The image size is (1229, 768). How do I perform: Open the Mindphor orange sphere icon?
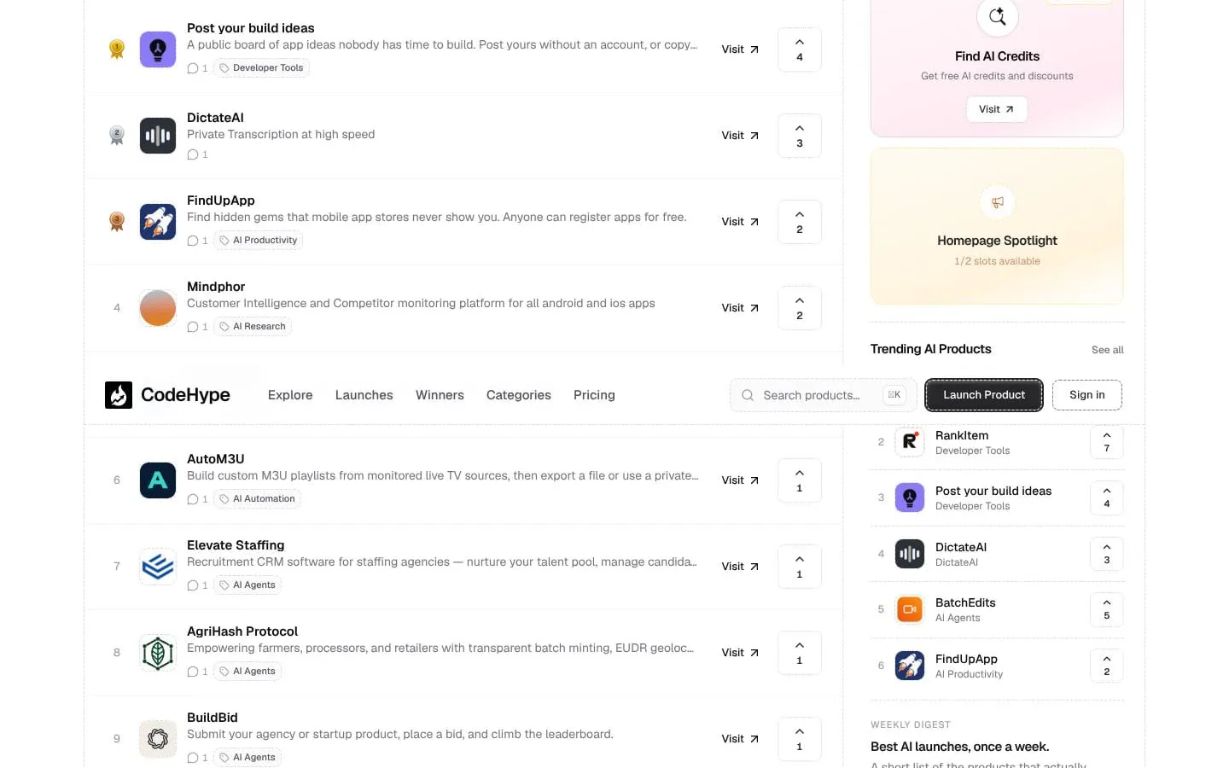[x=158, y=308]
